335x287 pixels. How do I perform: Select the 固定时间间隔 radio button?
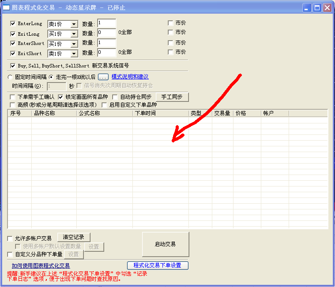click(10, 77)
